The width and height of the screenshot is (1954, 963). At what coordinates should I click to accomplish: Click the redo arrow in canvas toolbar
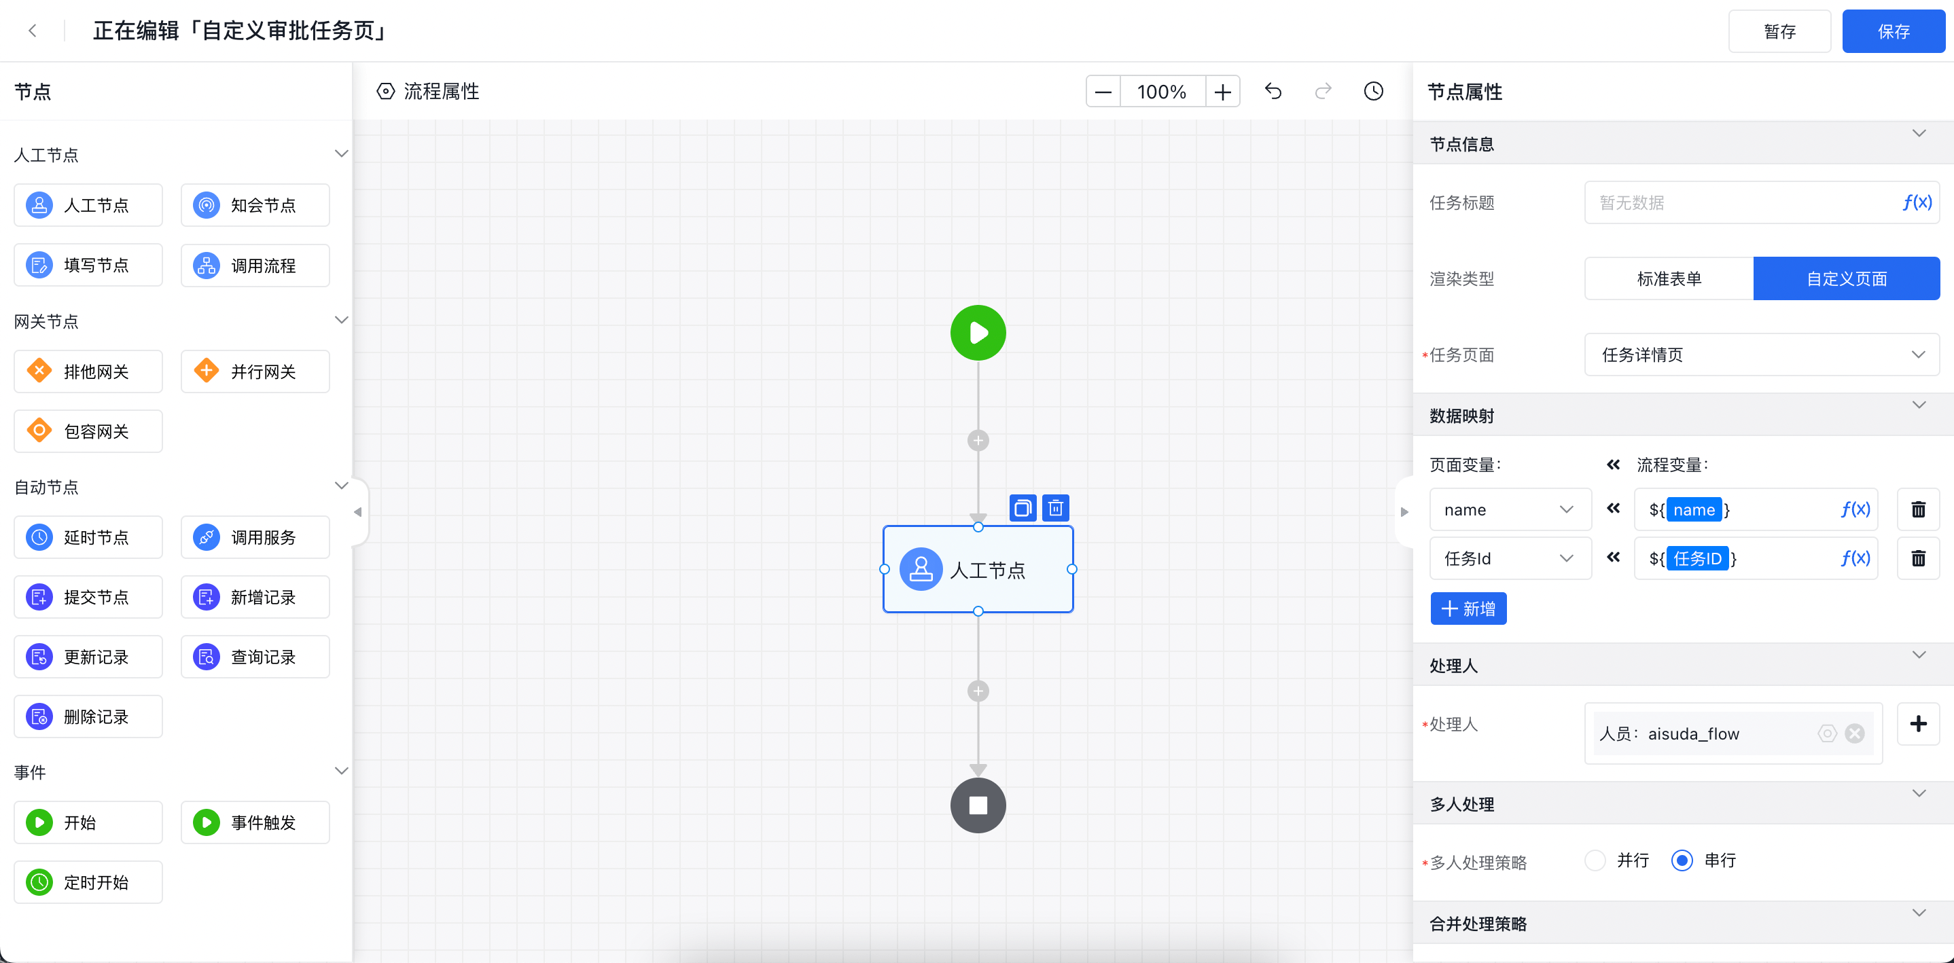(1323, 92)
